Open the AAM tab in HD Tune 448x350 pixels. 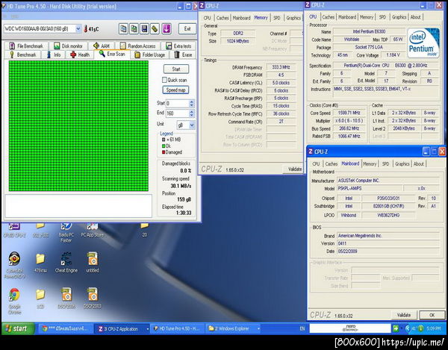click(x=102, y=46)
